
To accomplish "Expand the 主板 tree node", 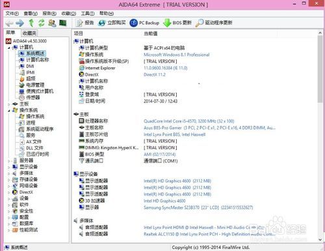I will [9, 104].
